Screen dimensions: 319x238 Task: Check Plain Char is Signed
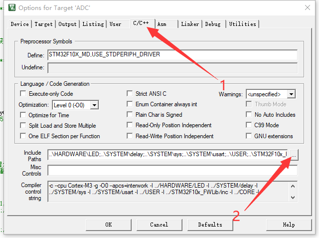pos(130,115)
